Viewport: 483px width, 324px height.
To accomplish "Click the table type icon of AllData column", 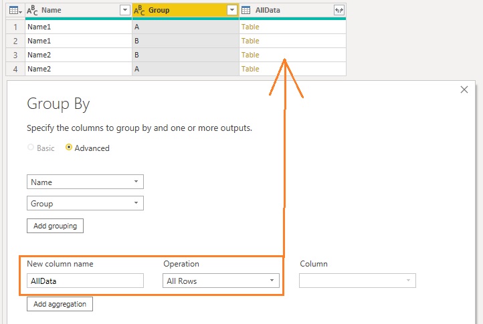I will tap(246, 11).
